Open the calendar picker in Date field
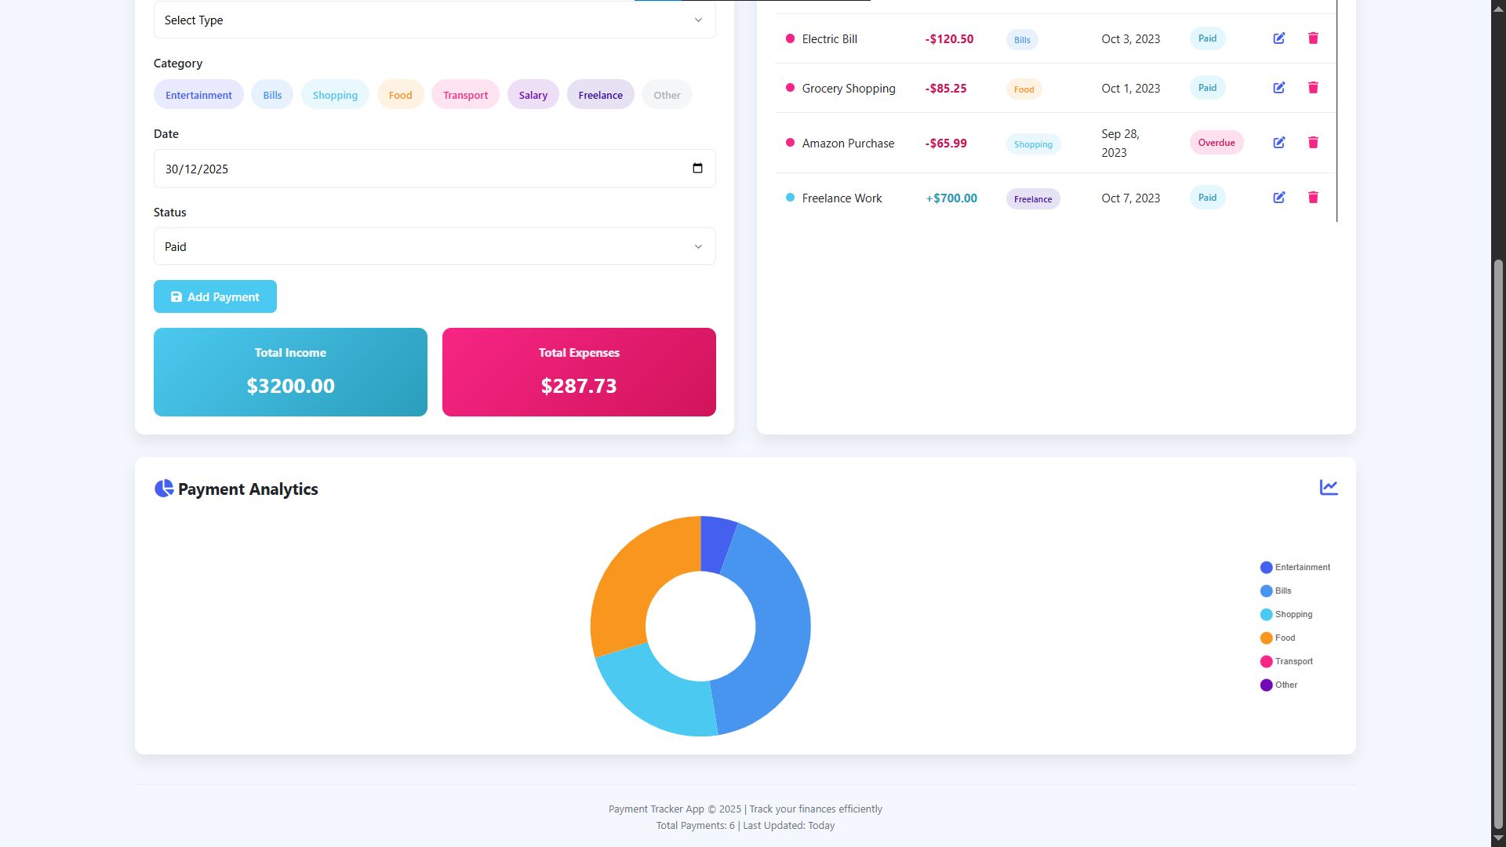The height and width of the screenshot is (847, 1506). click(x=697, y=169)
